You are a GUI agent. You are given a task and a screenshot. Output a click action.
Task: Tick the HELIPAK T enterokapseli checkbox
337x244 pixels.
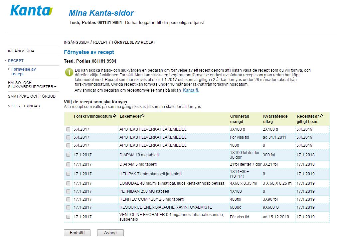(68, 174)
